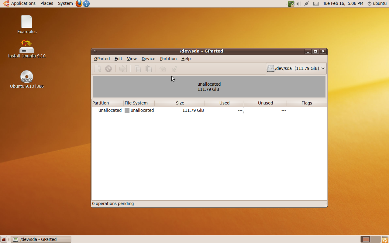
Task: Open the Partition menu
Action: click(x=168, y=59)
